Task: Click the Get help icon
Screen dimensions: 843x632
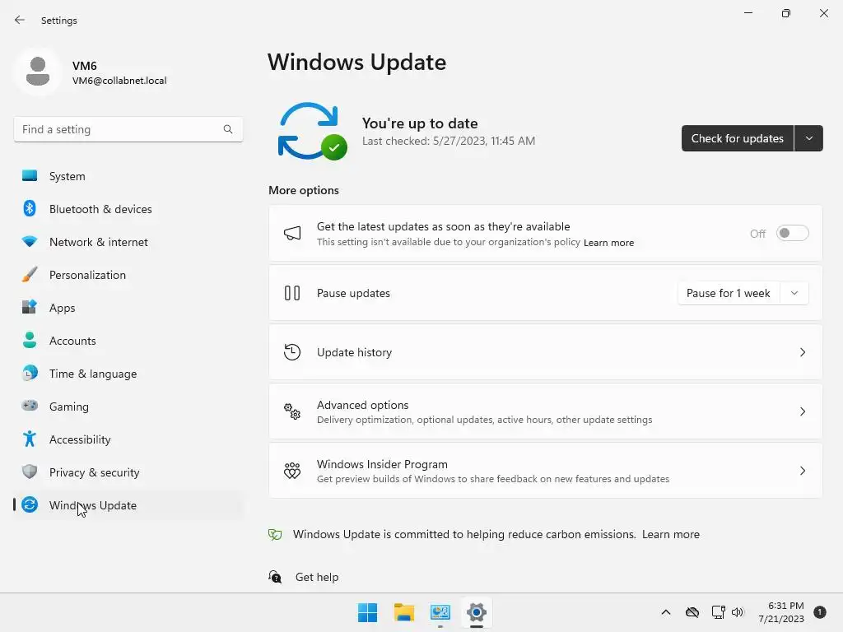Action: tap(275, 577)
